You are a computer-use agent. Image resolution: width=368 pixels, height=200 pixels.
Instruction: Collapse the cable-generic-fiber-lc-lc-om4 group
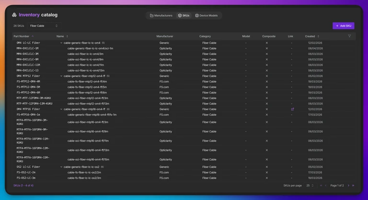tap(61, 43)
